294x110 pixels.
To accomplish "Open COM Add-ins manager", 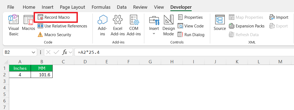I will (x=134, y=25).
